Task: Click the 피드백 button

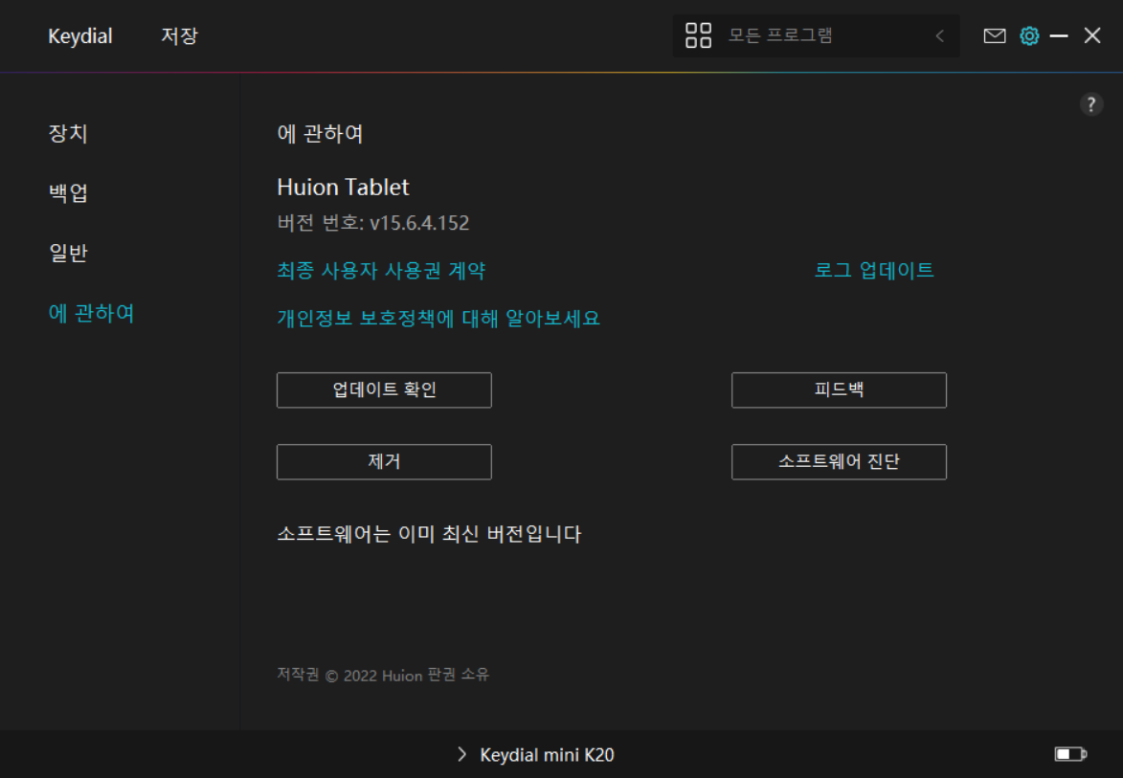Action: [x=839, y=389]
